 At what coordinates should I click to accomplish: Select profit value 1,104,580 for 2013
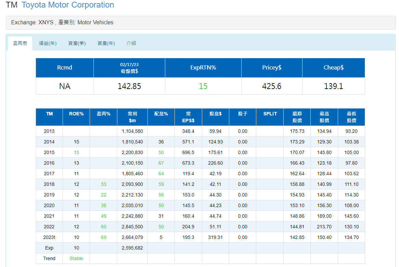pos(132,131)
